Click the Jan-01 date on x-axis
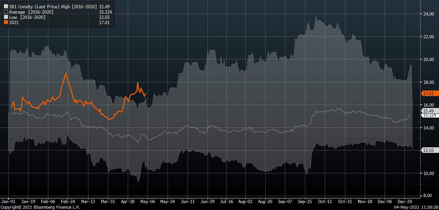The image size is (439, 210). [x=8, y=201]
